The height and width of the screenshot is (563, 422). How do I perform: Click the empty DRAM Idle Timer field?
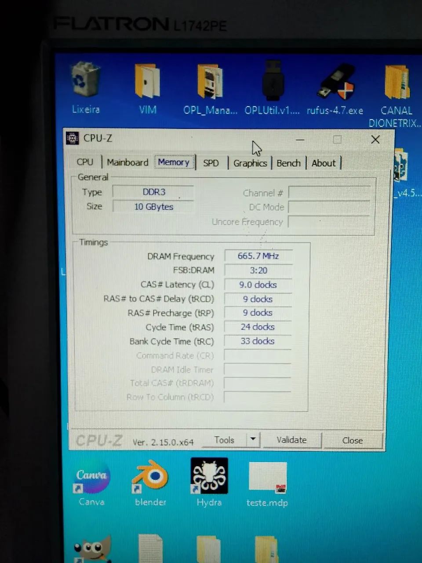[258, 369]
